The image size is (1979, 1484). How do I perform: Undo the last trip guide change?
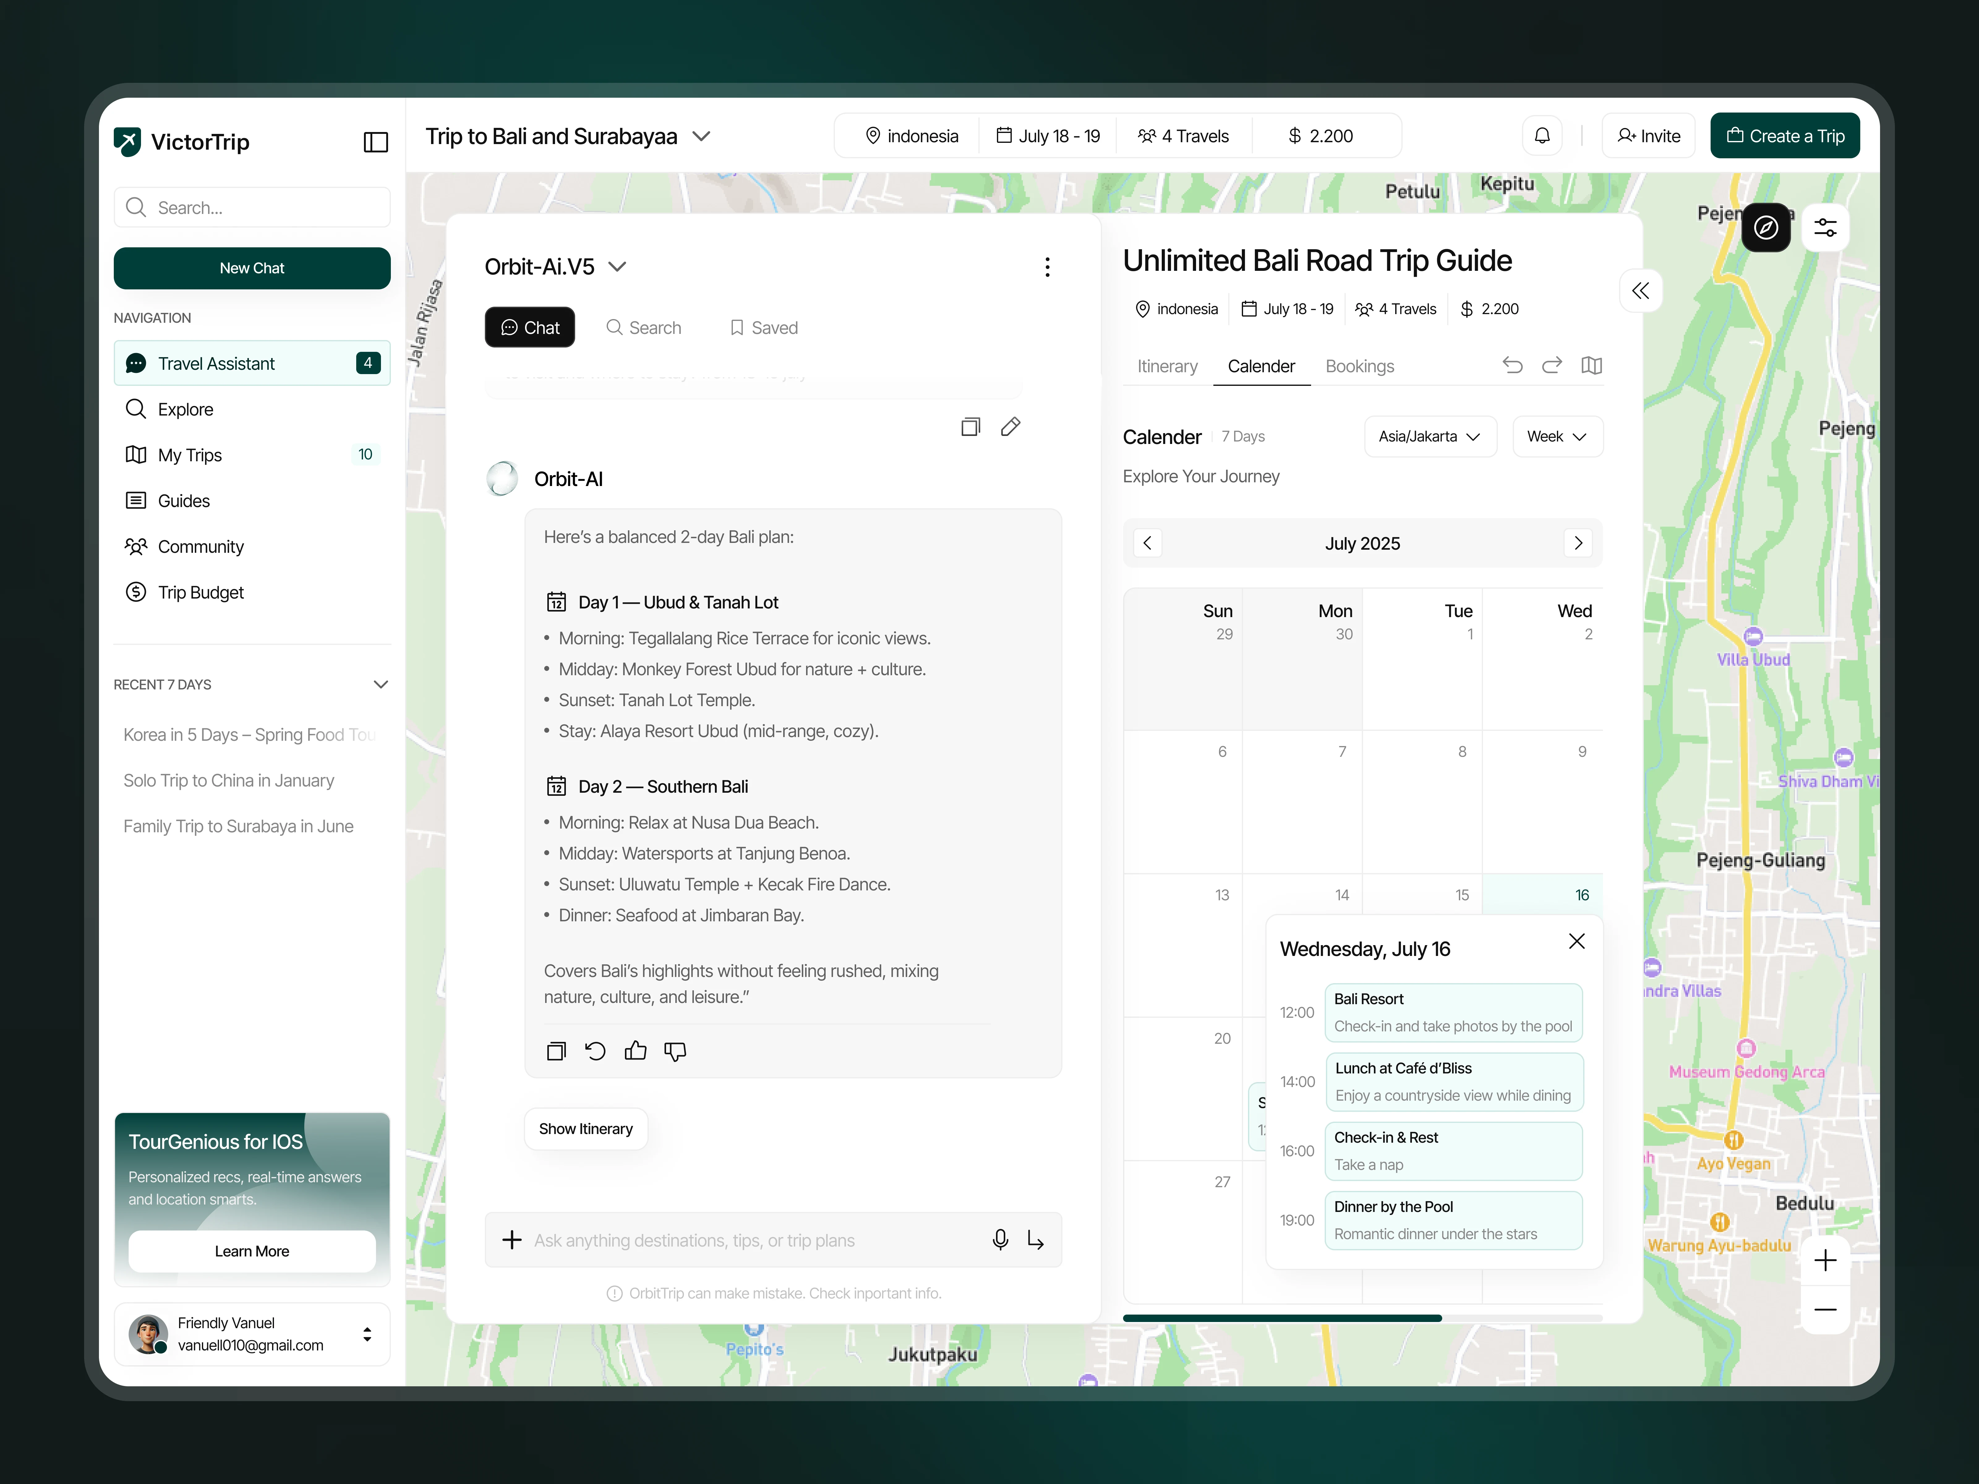[x=1513, y=365]
